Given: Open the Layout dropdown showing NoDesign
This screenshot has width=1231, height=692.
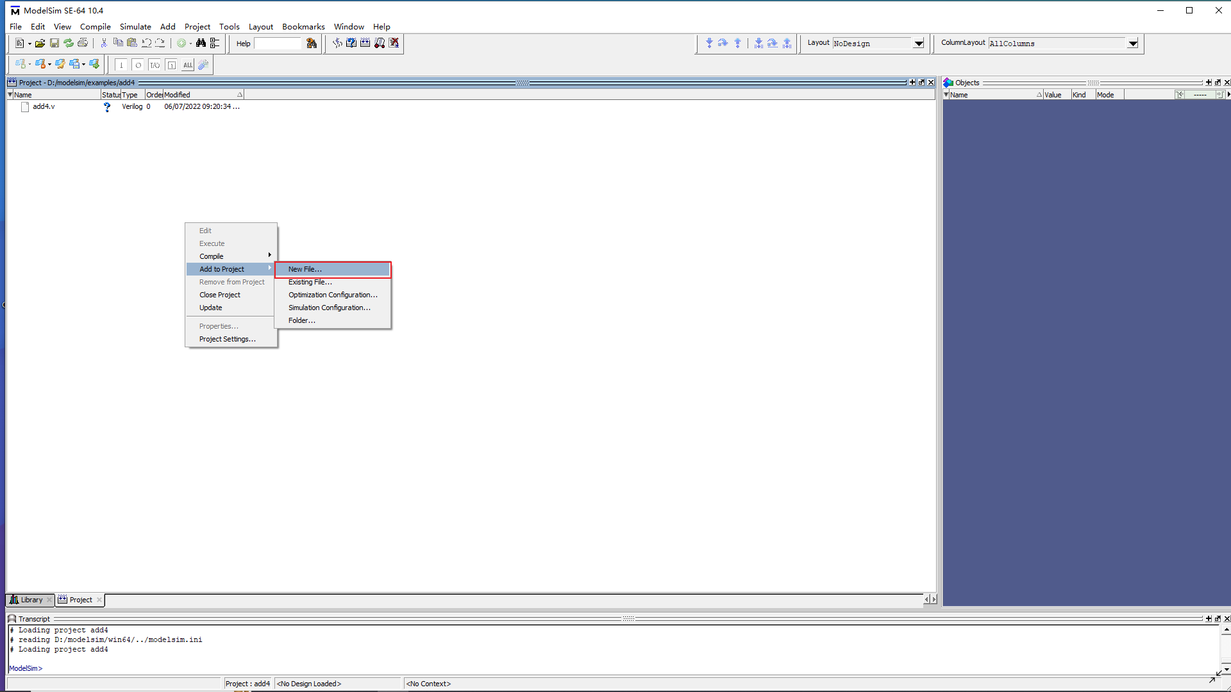Looking at the screenshot, I should click(x=919, y=44).
